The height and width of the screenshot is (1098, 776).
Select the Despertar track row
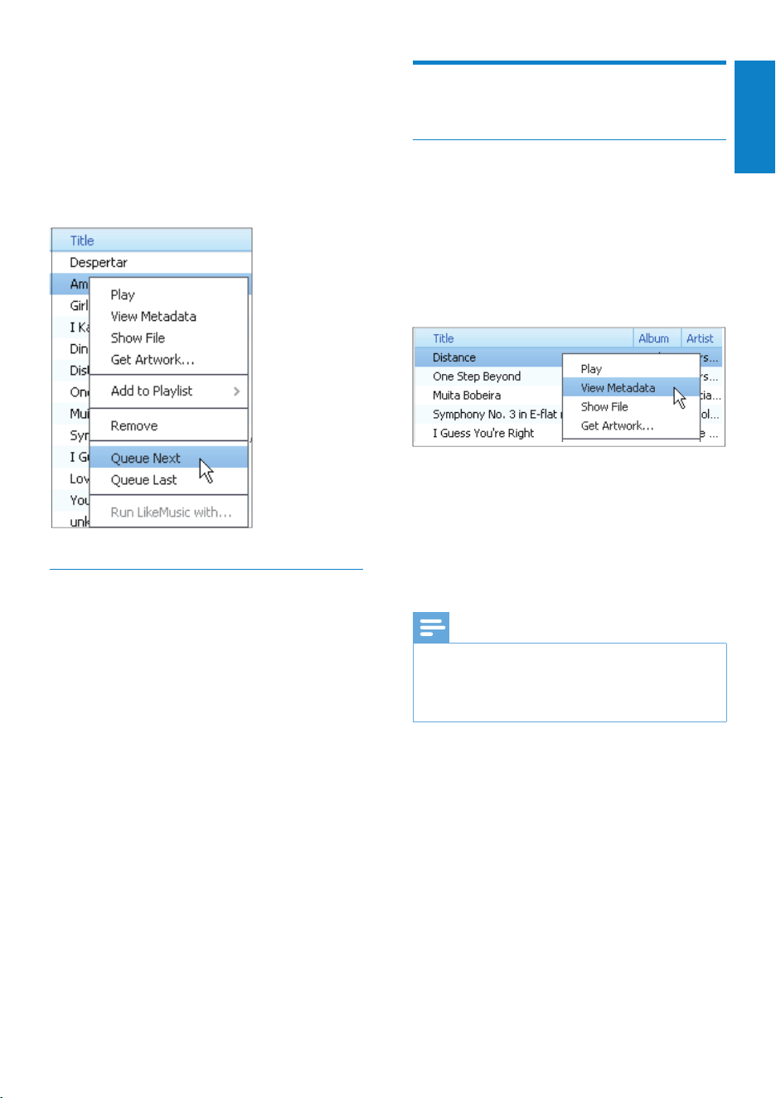[152, 262]
